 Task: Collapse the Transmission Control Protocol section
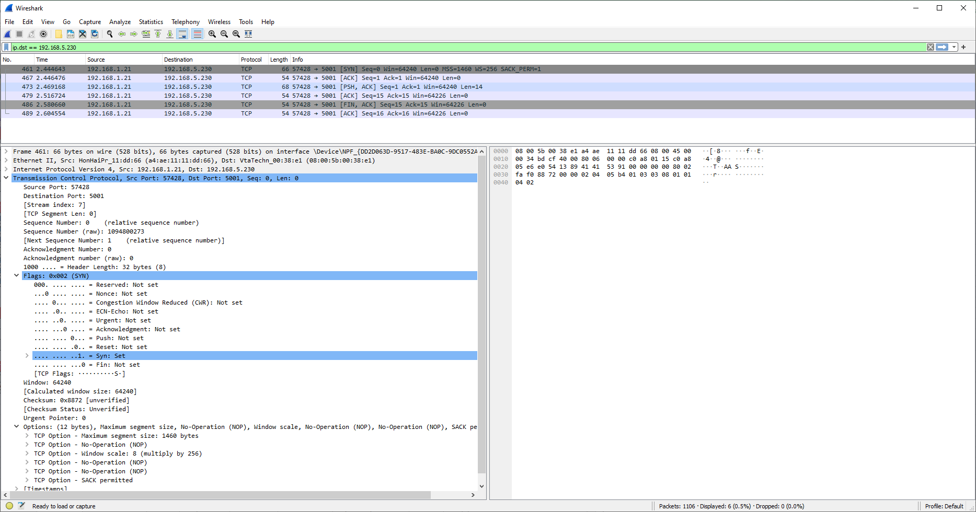pos(6,178)
